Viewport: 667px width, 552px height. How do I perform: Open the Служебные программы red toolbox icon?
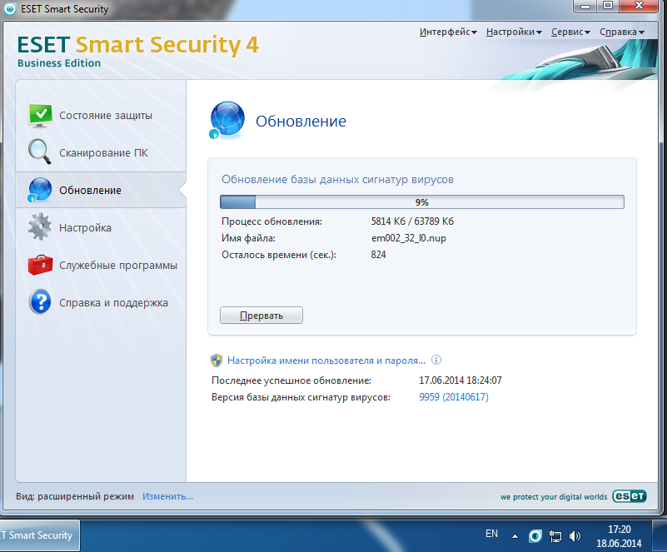40,265
